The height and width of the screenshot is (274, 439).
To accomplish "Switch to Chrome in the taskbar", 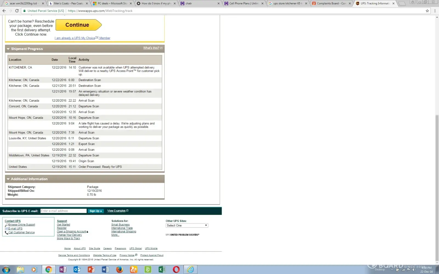I will coord(48,270).
